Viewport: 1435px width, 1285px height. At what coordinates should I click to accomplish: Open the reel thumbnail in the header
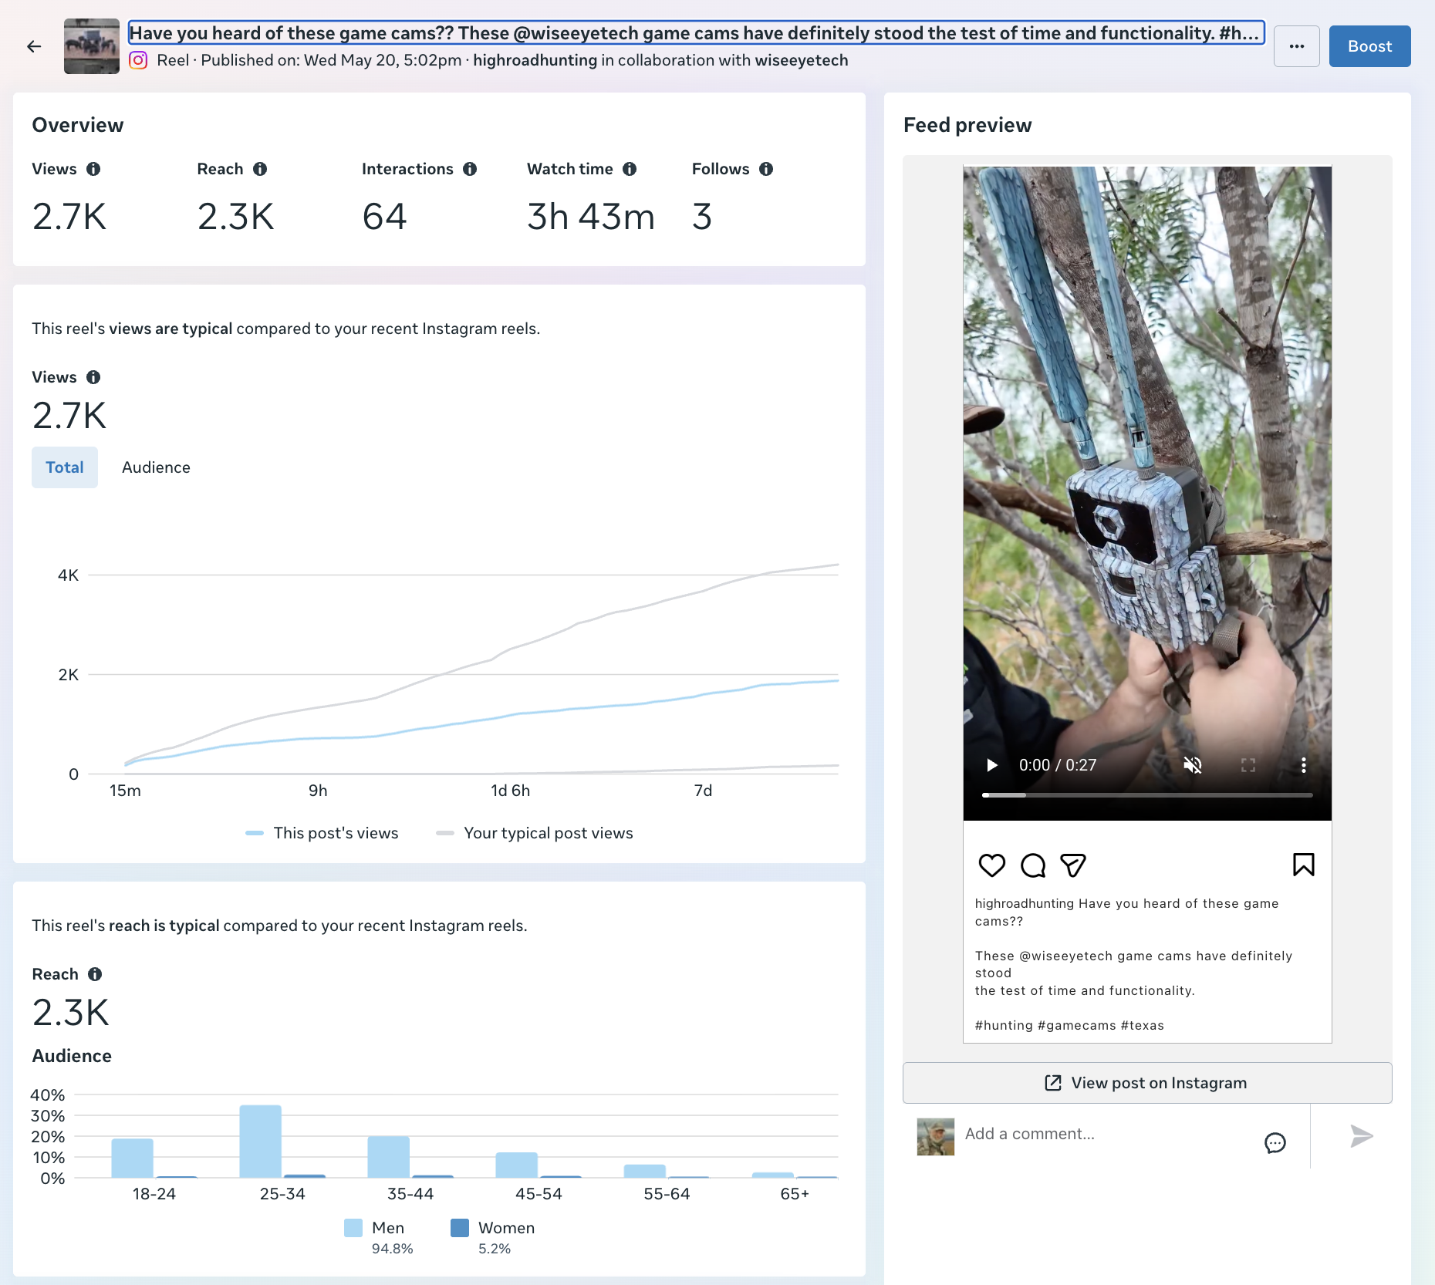point(92,46)
